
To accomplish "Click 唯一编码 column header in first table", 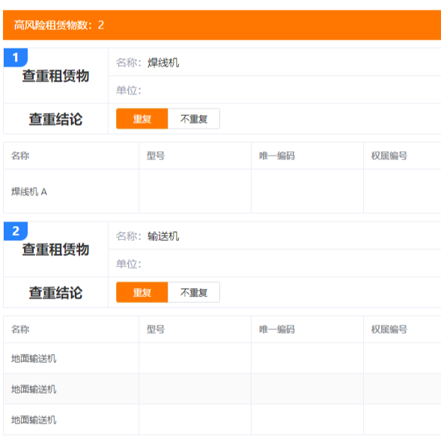I will (277, 156).
